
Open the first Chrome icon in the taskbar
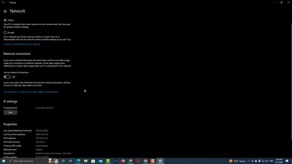tap(130, 161)
